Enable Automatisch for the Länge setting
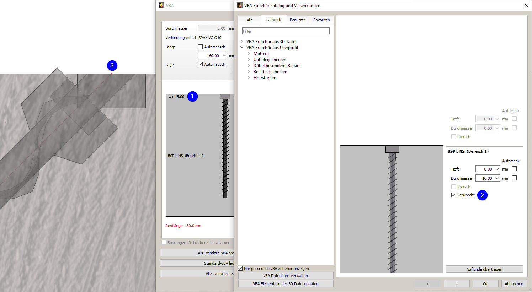Screen dimensions: 532x292 click(201, 47)
